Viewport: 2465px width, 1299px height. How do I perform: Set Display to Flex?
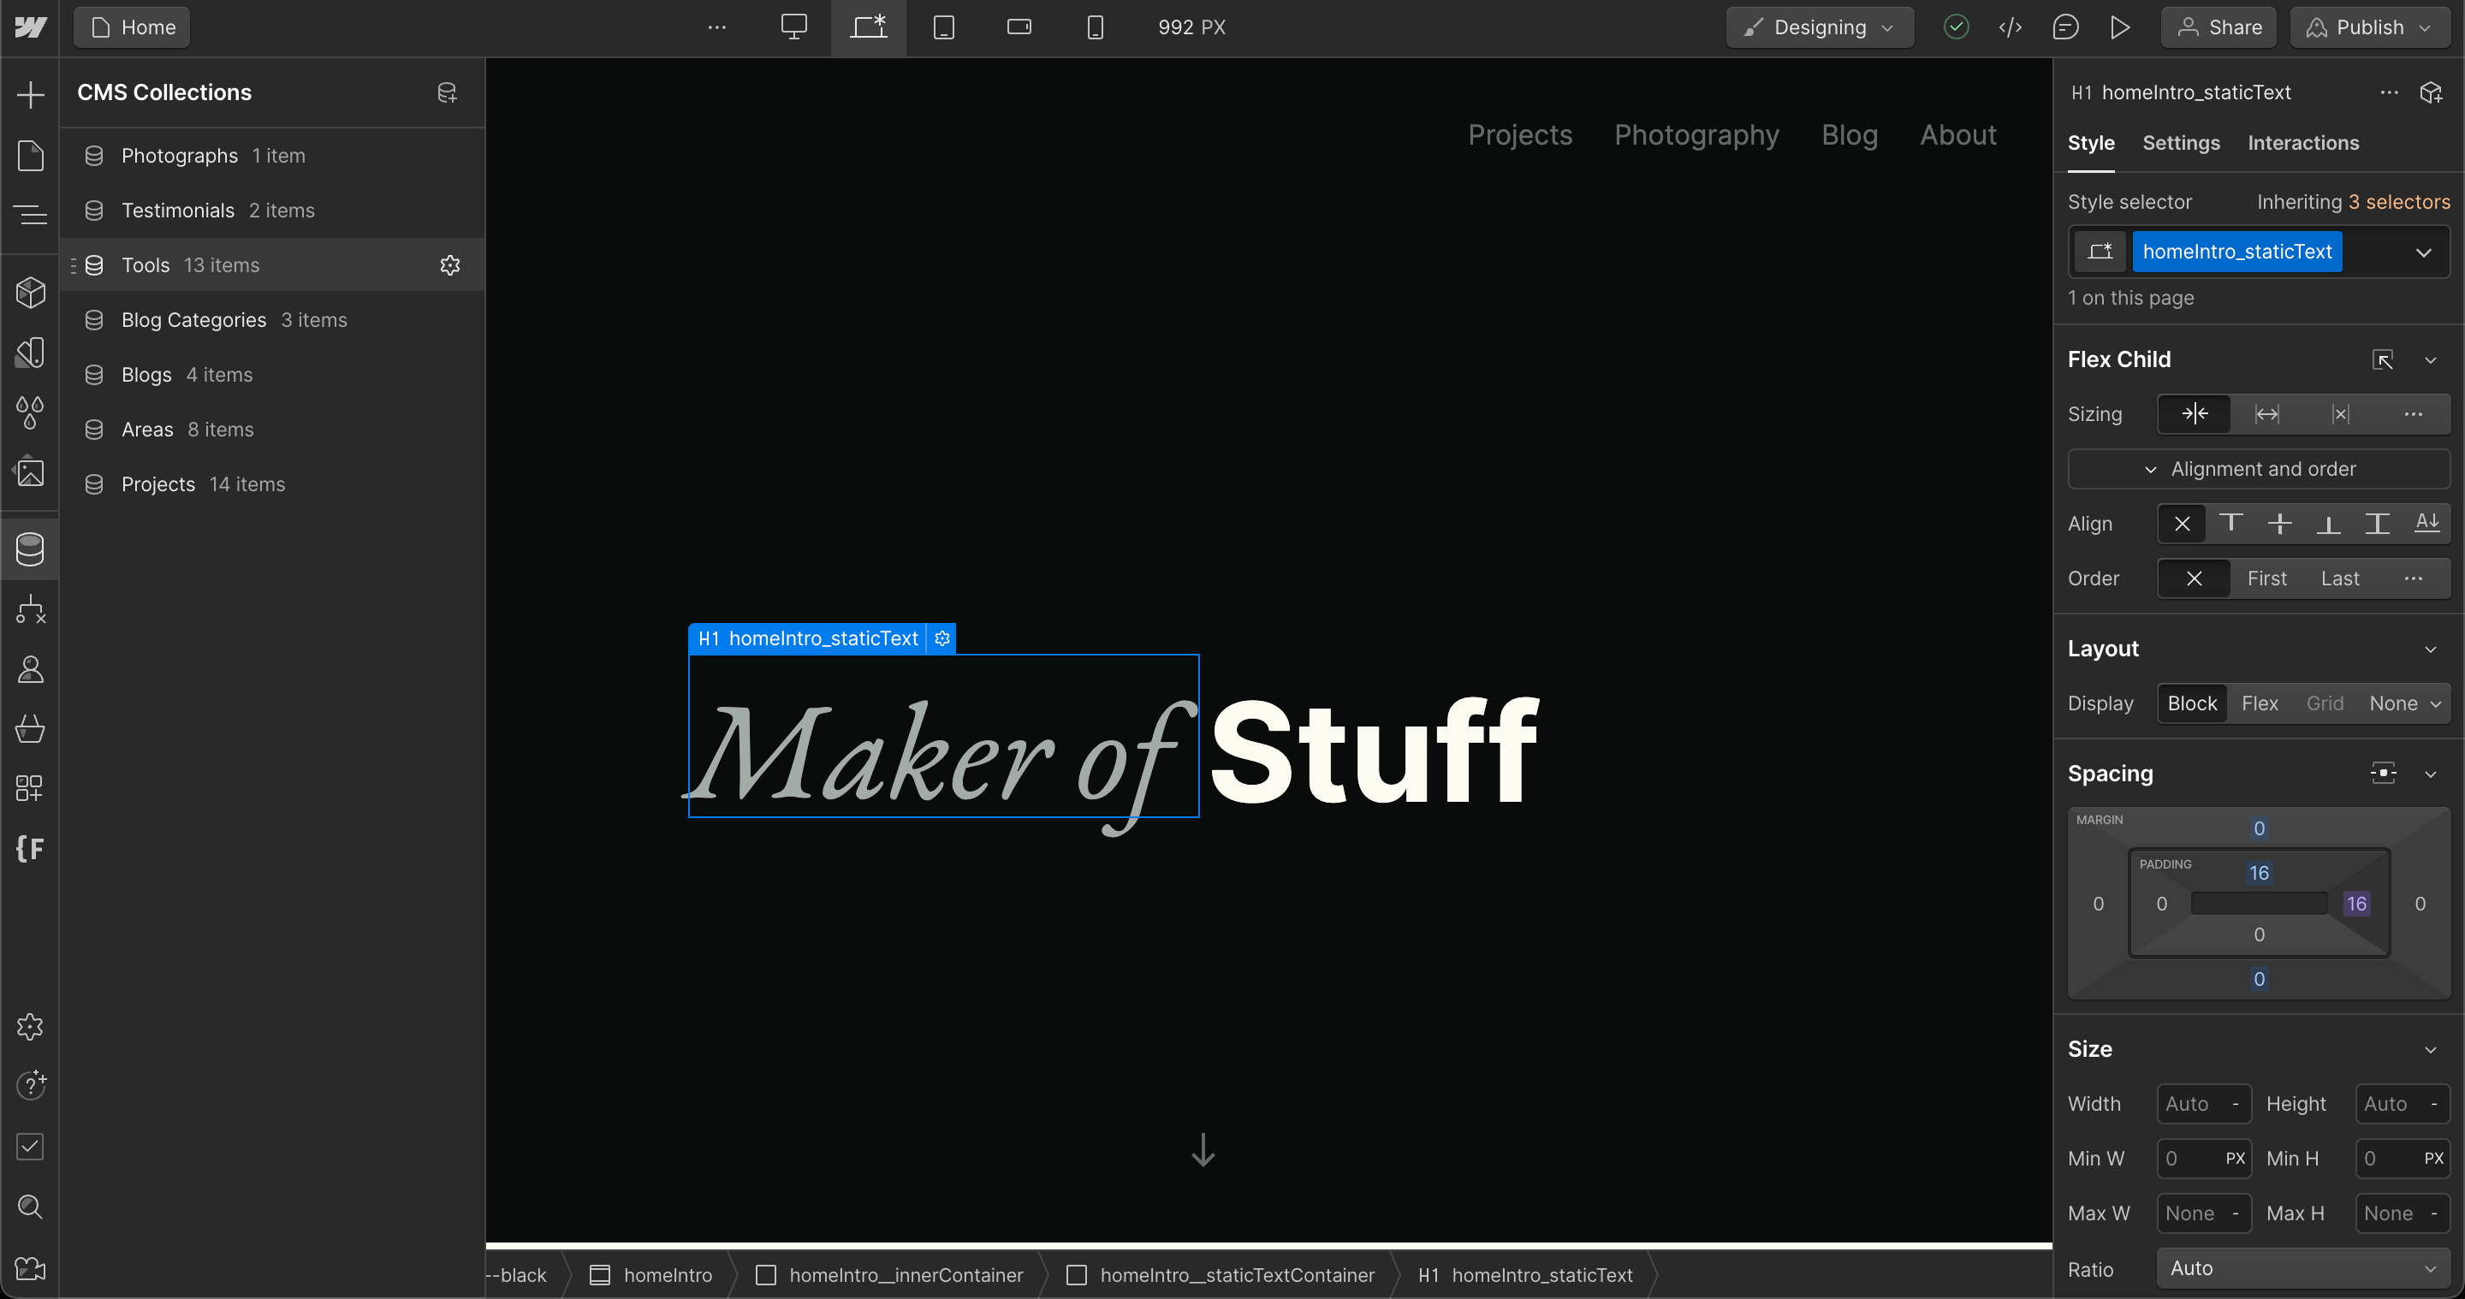click(x=2260, y=703)
